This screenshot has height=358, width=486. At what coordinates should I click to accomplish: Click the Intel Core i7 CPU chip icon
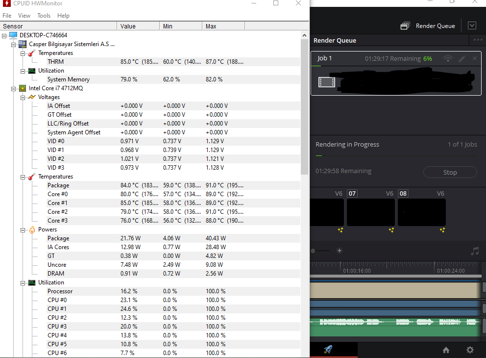point(23,88)
